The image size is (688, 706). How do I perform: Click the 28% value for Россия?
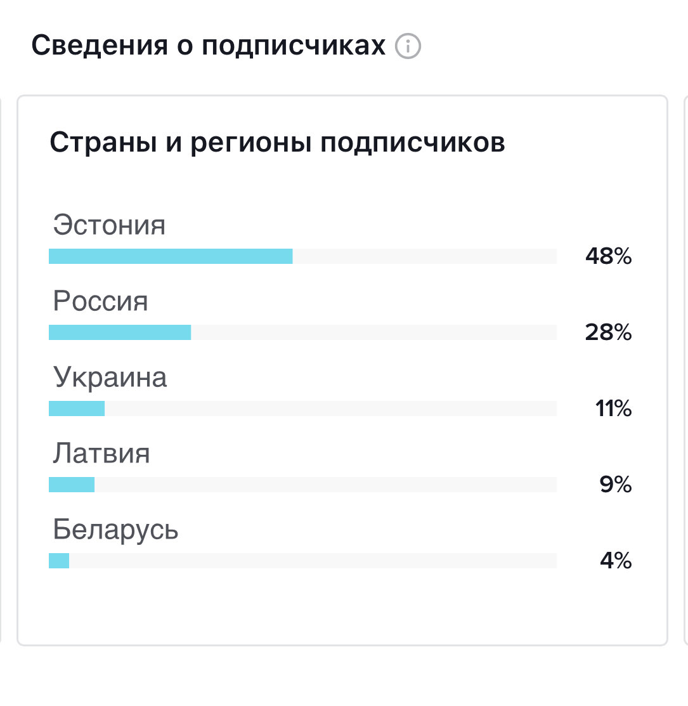pyautogui.click(x=609, y=332)
